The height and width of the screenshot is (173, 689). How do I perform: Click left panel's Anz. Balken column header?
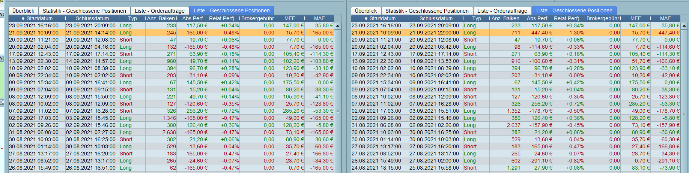(161, 18)
